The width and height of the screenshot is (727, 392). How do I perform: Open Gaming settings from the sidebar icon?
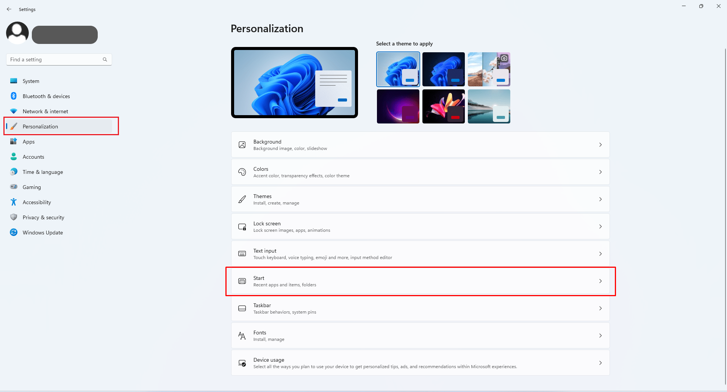click(x=14, y=187)
